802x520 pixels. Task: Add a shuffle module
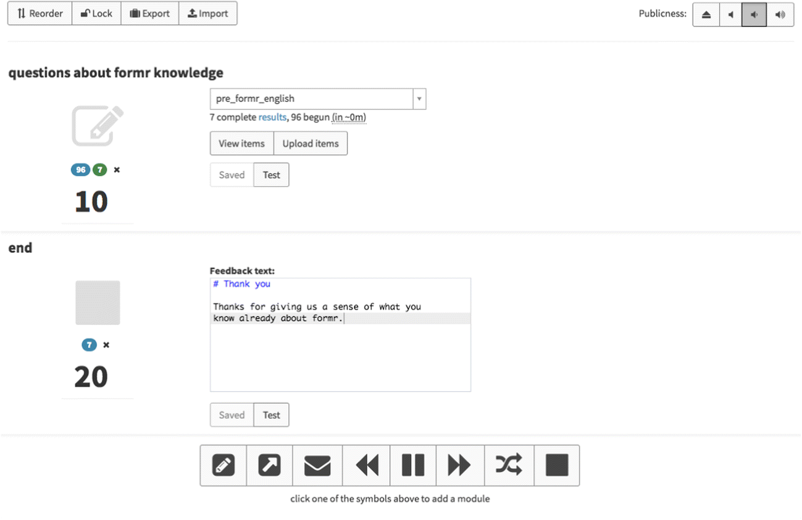(509, 465)
